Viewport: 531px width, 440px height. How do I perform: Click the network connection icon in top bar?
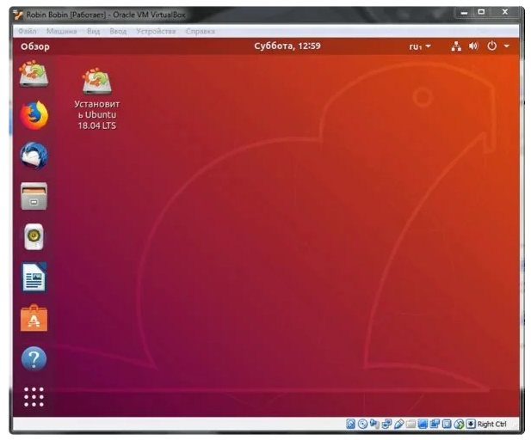(456, 46)
